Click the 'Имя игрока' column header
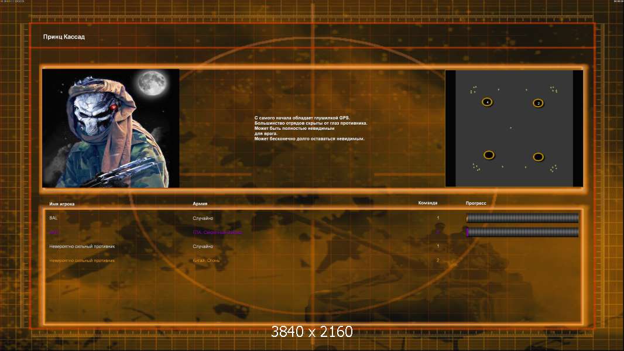This screenshot has height=351, width=624. pos(61,204)
